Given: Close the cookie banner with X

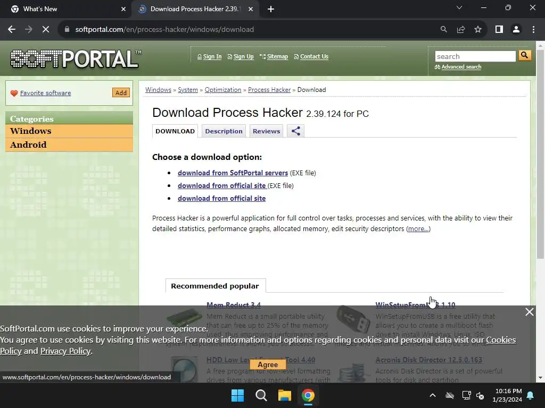Looking at the screenshot, I should point(530,312).
